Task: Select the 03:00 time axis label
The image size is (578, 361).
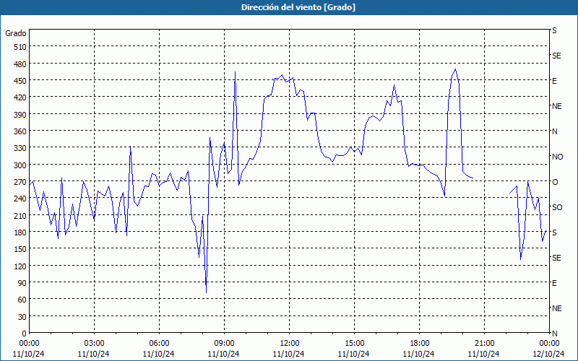Action: [x=94, y=344]
